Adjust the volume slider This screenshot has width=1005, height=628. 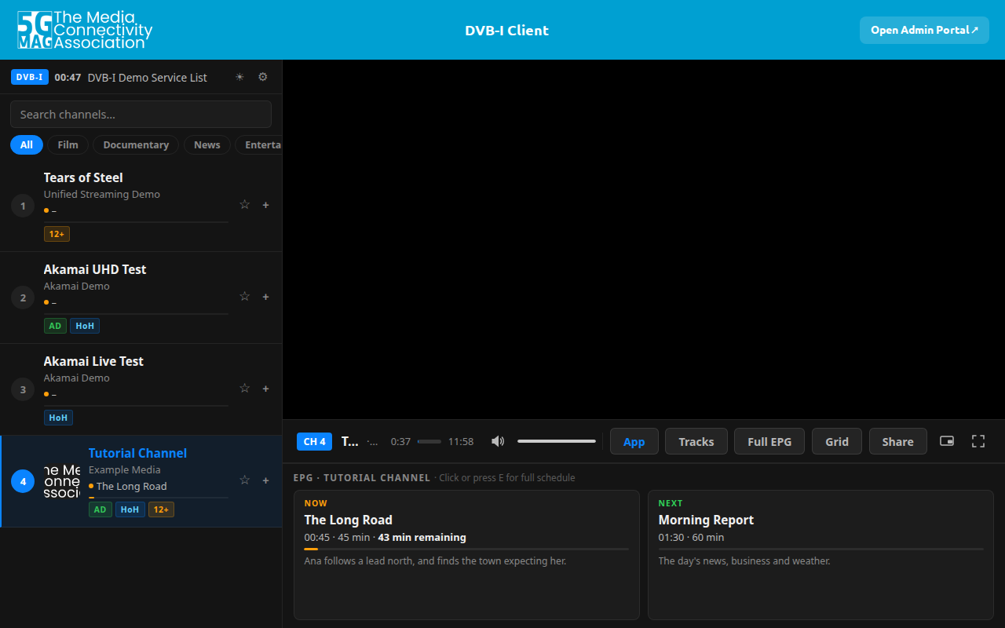(557, 441)
